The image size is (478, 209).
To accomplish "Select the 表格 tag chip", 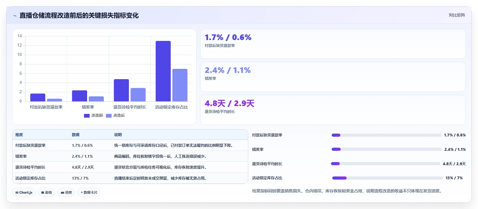I will click(x=46, y=192).
